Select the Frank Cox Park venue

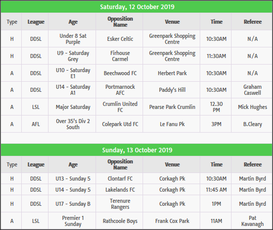(x=172, y=221)
